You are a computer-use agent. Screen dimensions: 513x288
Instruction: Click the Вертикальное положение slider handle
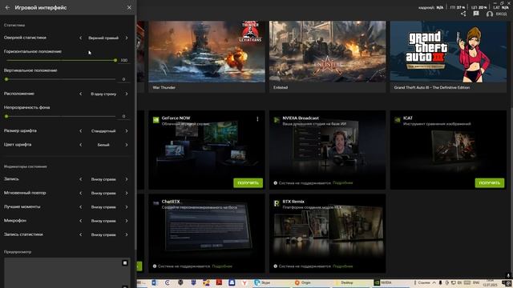coord(6,79)
